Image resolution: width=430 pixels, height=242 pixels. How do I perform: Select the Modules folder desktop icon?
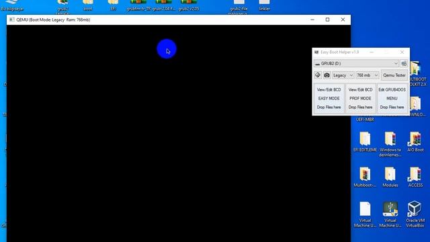tap(390, 177)
